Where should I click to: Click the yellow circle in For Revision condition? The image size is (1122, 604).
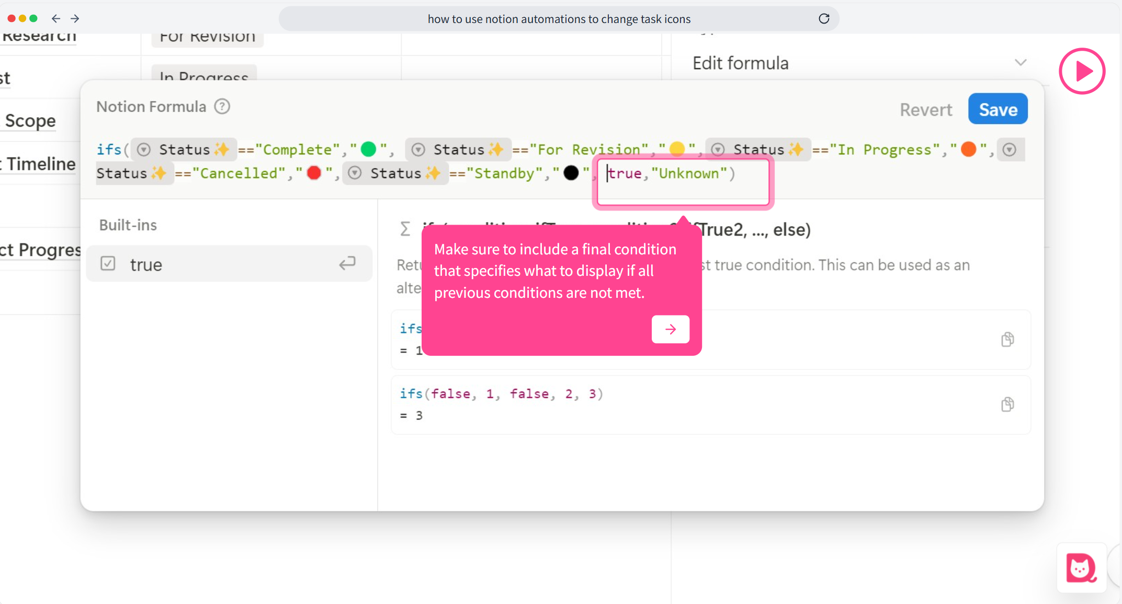[x=677, y=149]
